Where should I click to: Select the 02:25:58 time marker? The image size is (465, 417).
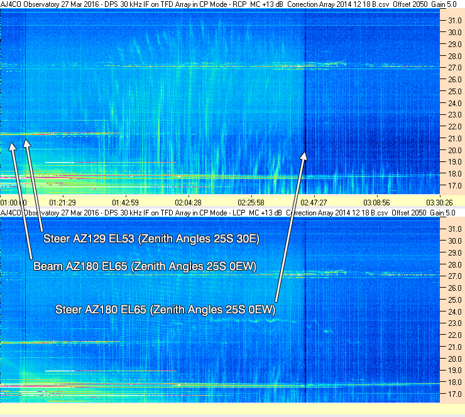251,203
